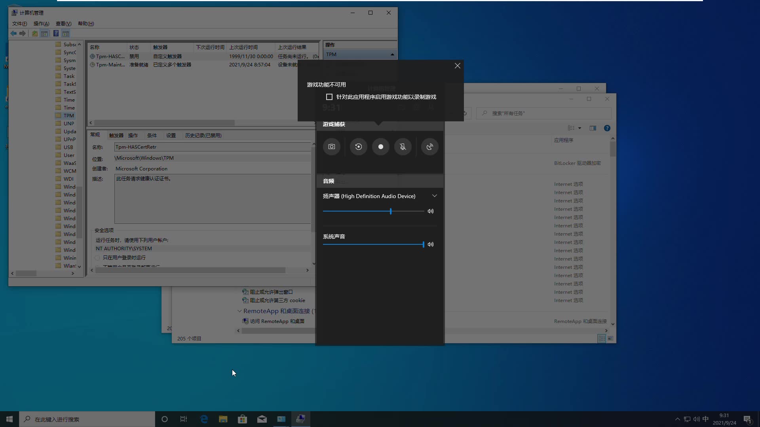Launch Microsoft Edge from the taskbar
Image resolution: width=760 pixels, height=427 pixels.
tap(204, 419)
